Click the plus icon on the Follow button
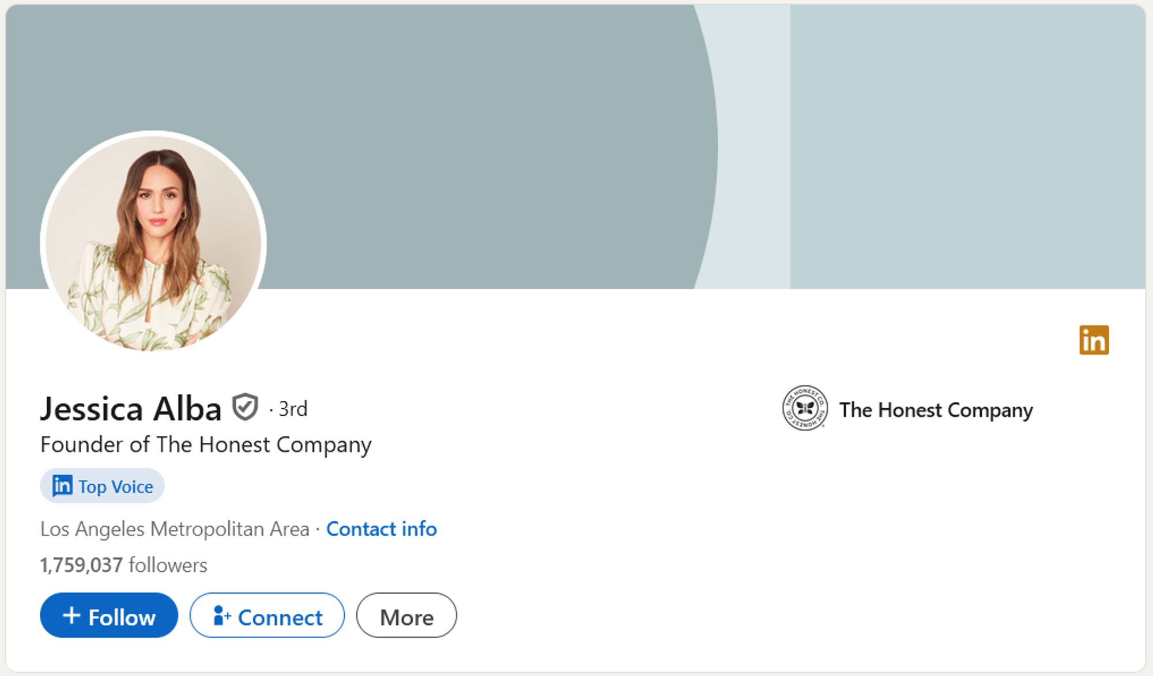 click(71, 615)
